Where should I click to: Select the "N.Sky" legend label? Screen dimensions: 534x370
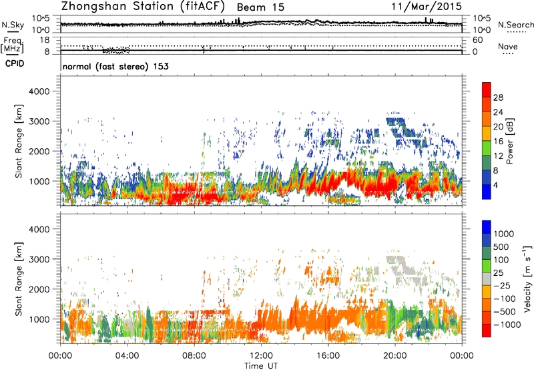13,25
